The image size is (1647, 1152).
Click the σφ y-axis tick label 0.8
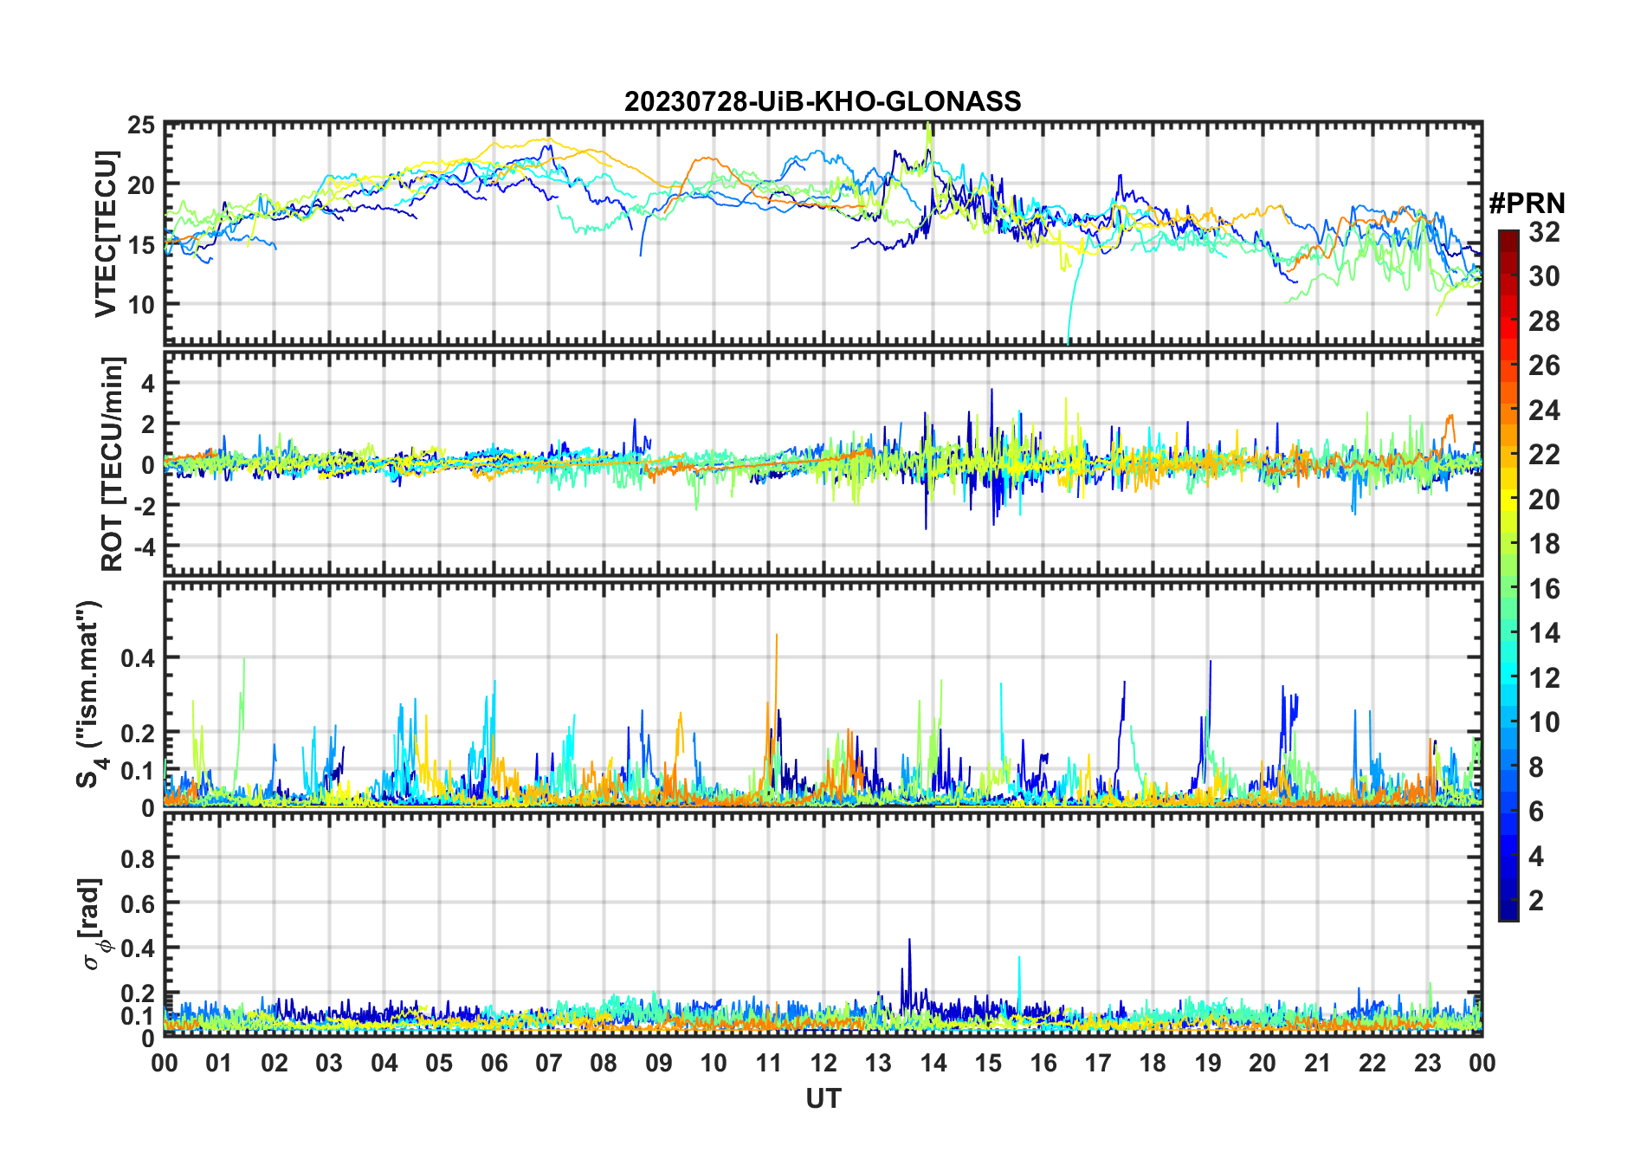(138, 858)
